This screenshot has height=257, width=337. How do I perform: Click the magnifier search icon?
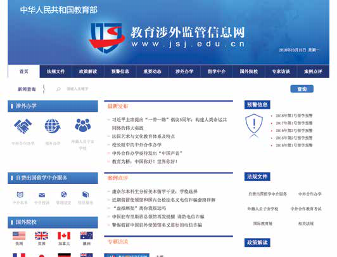(58, 89)
